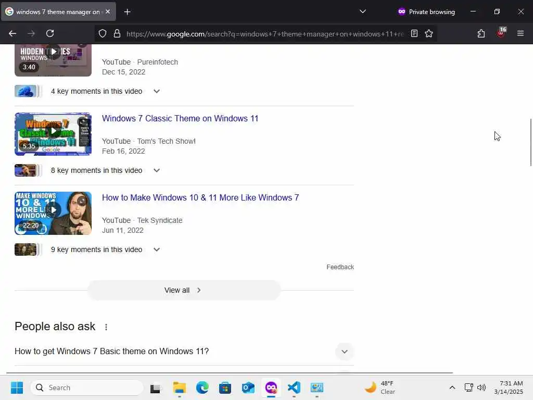This screenshot has width=533, height=400.
Task: Show hidden system tray icons
Action: pyautogui.click(x=452, y=387)
